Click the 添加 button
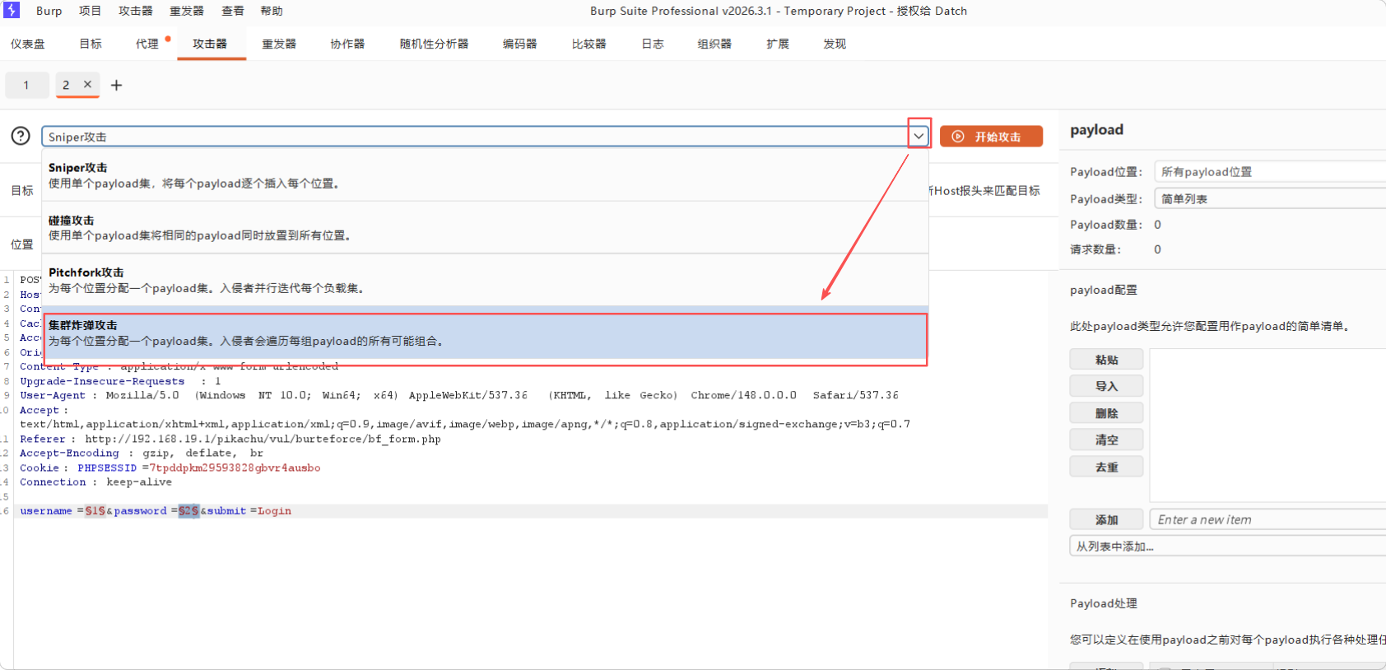 tap(1106, 519)
